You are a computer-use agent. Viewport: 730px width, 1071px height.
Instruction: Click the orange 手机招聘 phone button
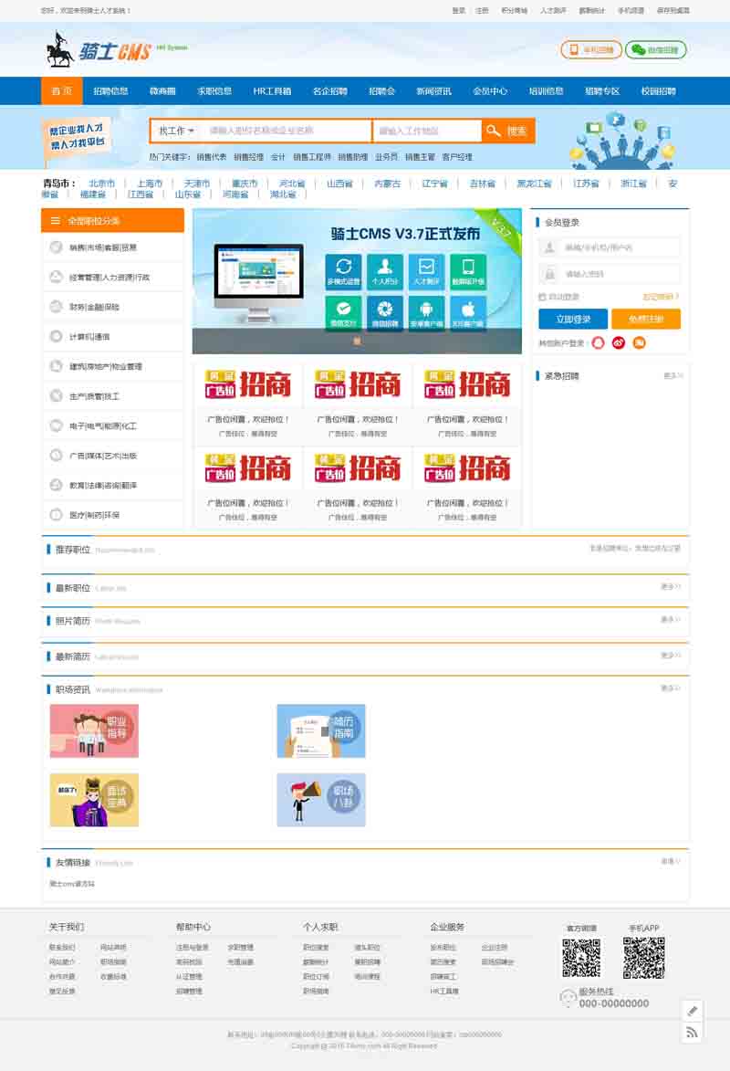click(591, 50)
